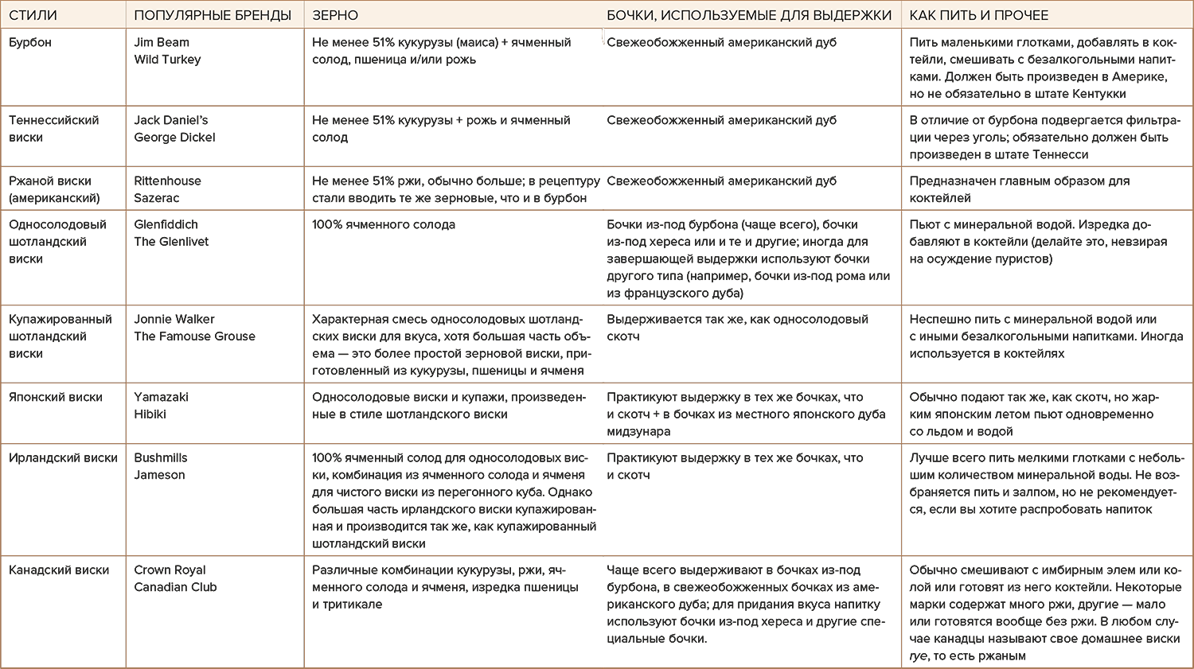Click the brand 'Glenfiddich'
Screen dimensions: 1194x669
click(166, 224)
